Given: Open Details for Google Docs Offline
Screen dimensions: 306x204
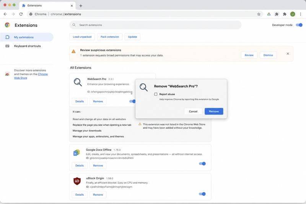Looking at the screenshot, I should (x=80, y=166).
